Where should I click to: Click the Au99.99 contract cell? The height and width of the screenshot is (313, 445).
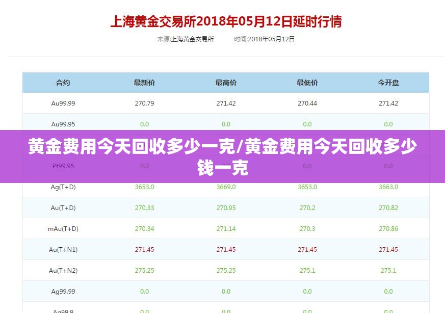(x=63, y=103)
